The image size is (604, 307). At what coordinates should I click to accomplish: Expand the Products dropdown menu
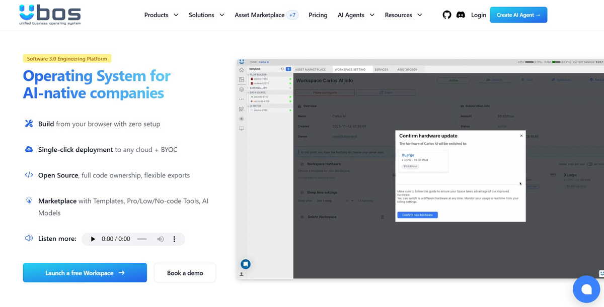click(x=161, y=15)
